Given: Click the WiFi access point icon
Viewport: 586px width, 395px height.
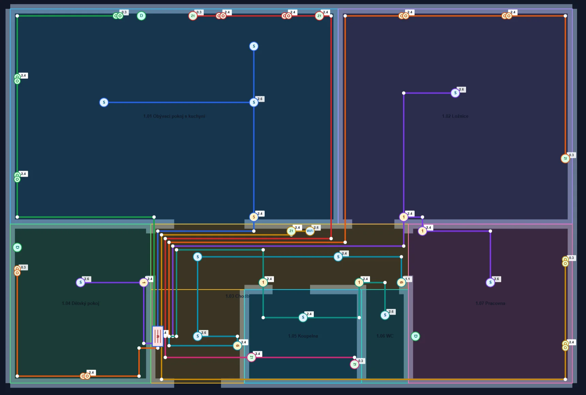Looking at the screenshot, I should tap(310, 231).
